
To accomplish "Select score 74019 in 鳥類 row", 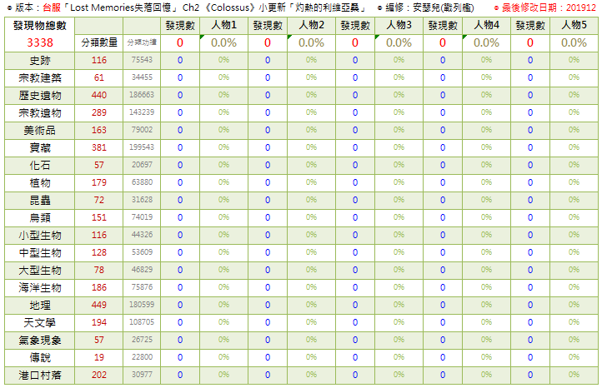I will 142,218.
